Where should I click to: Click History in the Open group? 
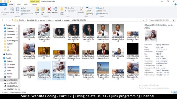pyautogui.click(x=90, y=14)
